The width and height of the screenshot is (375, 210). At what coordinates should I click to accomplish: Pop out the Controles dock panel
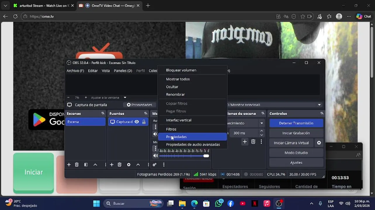coord(322,114)
